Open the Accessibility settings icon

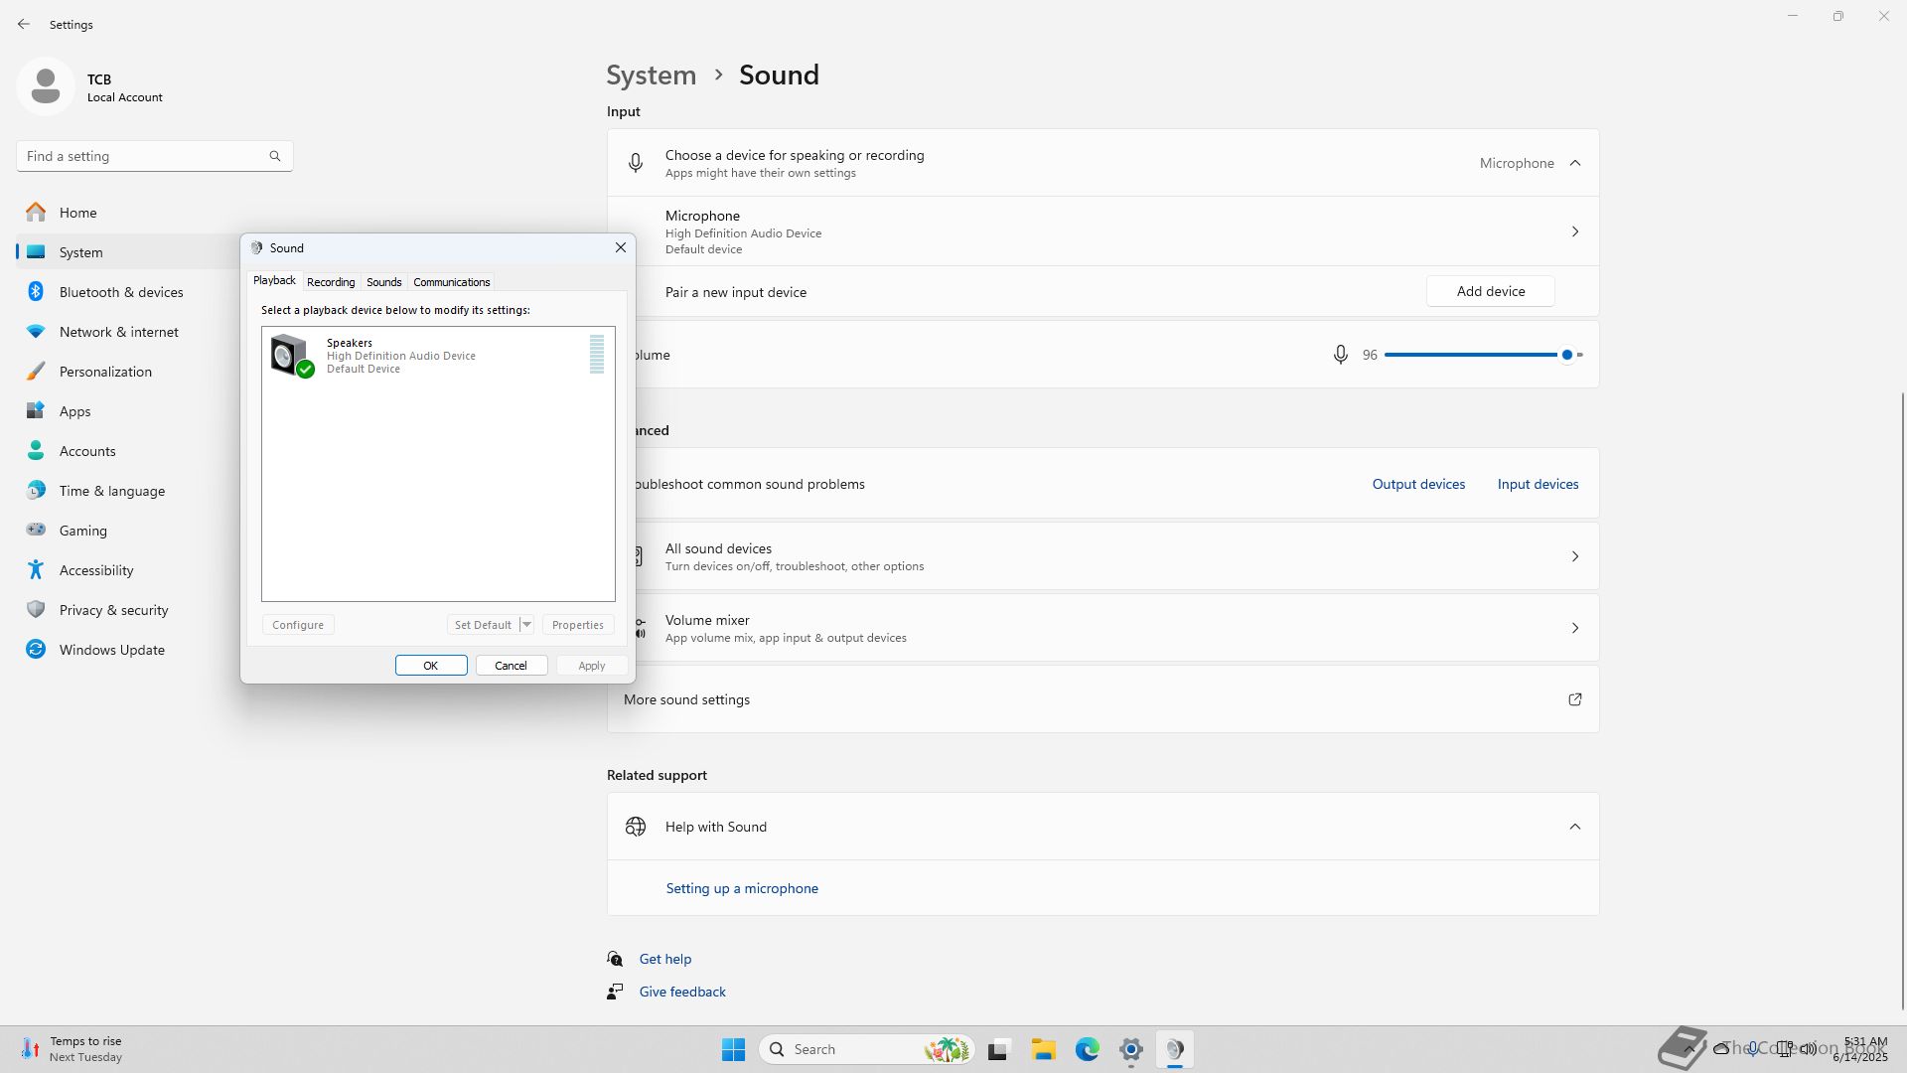coord(36,570)
